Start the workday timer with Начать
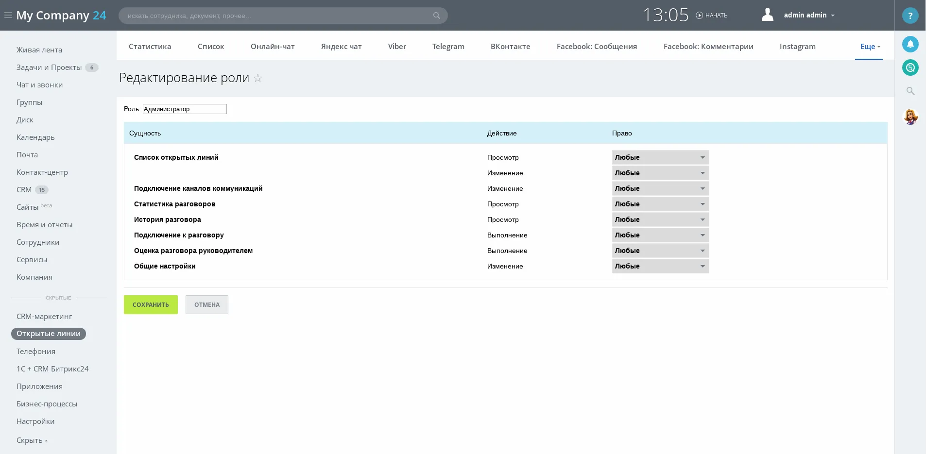Viewport: 926px width, 454px height. [x=712, y=16]
